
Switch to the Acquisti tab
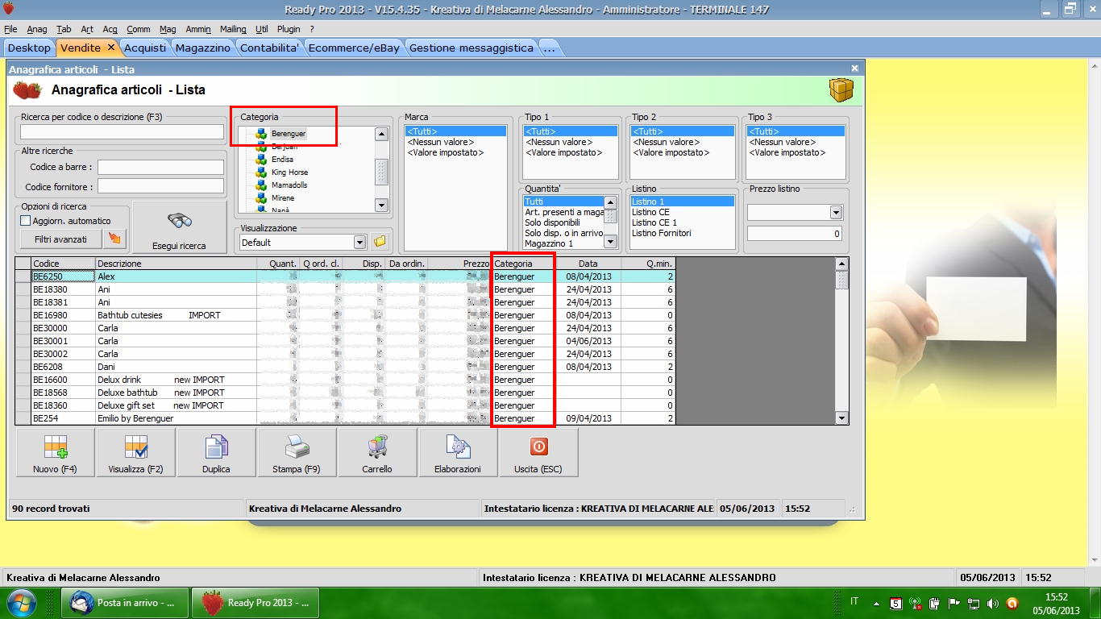click(145, 48)
